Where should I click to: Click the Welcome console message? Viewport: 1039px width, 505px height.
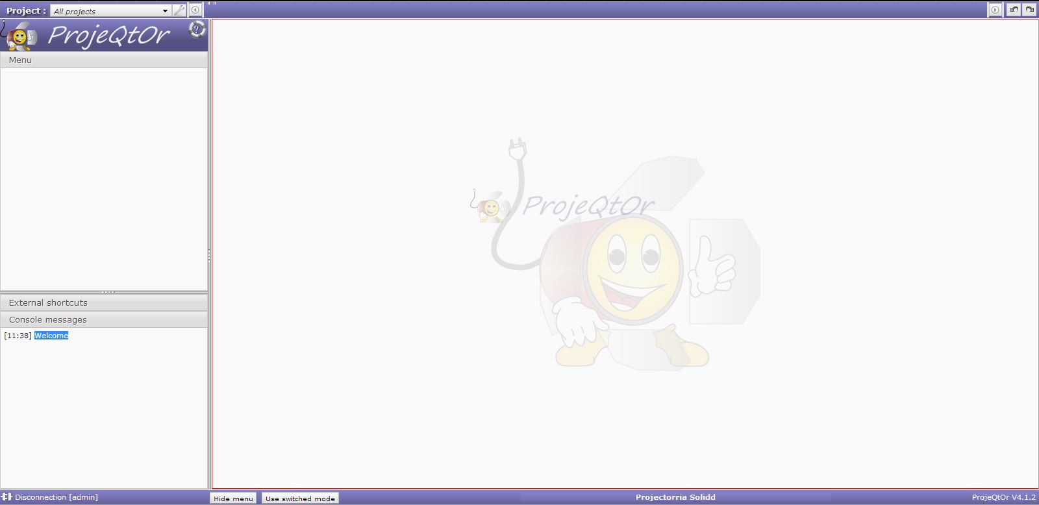51,336
